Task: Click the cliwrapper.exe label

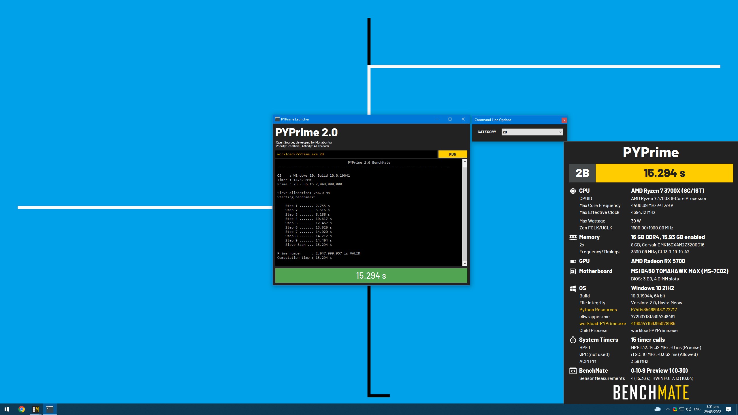Action: pos(594,317)
